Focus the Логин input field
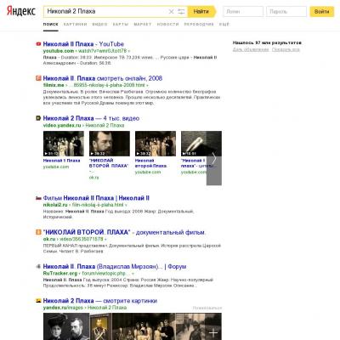 [243, 12]
